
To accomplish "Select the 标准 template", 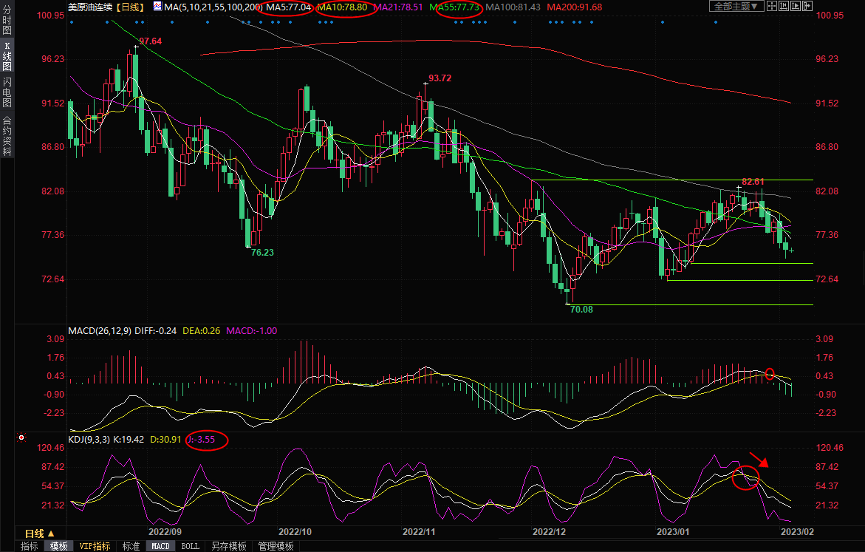I will pos(131,546).
